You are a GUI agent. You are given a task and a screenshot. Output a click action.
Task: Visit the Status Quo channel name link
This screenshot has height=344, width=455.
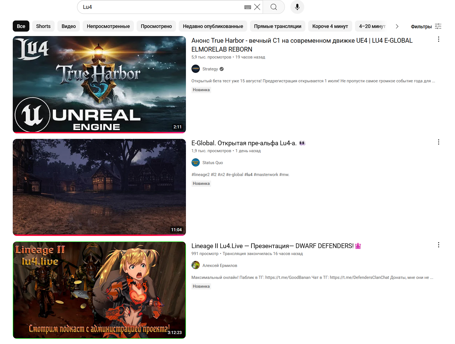pyautogui.click(x=213, y=163)
